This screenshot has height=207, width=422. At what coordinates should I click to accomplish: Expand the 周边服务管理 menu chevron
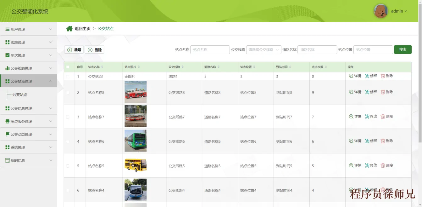point(51,121)
